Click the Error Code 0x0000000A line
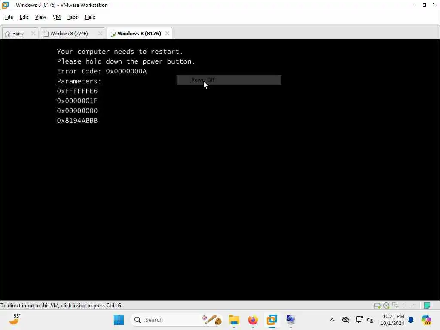Image resolution: width=440 pixels, height=330 pixels. pos(101,71)
